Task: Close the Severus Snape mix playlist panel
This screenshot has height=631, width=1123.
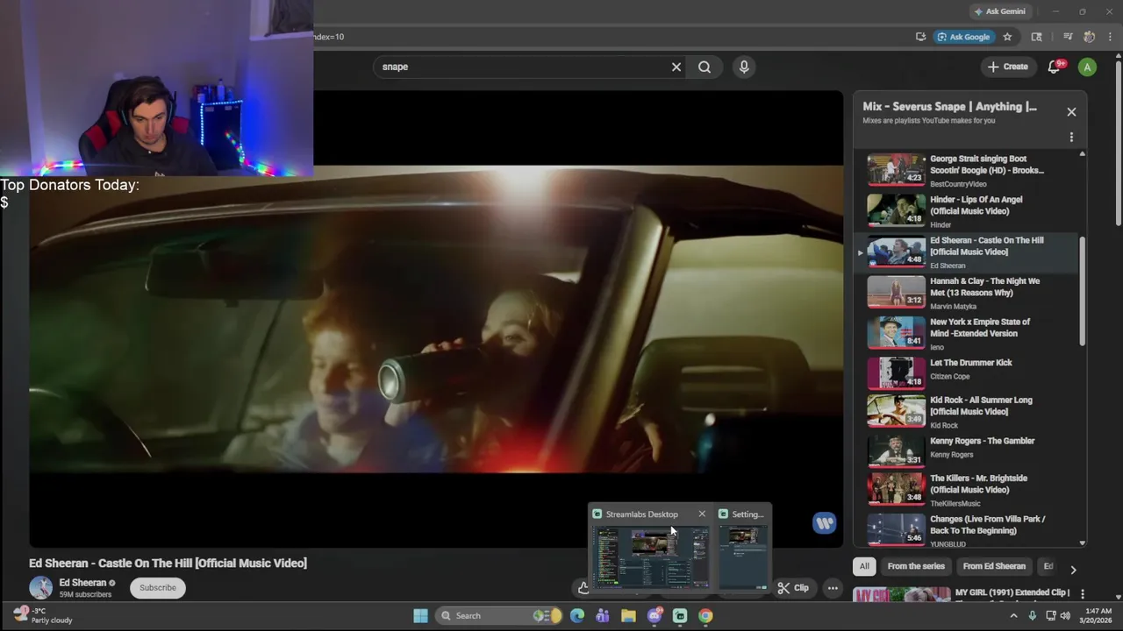Action: click(x=1071, y=112)
